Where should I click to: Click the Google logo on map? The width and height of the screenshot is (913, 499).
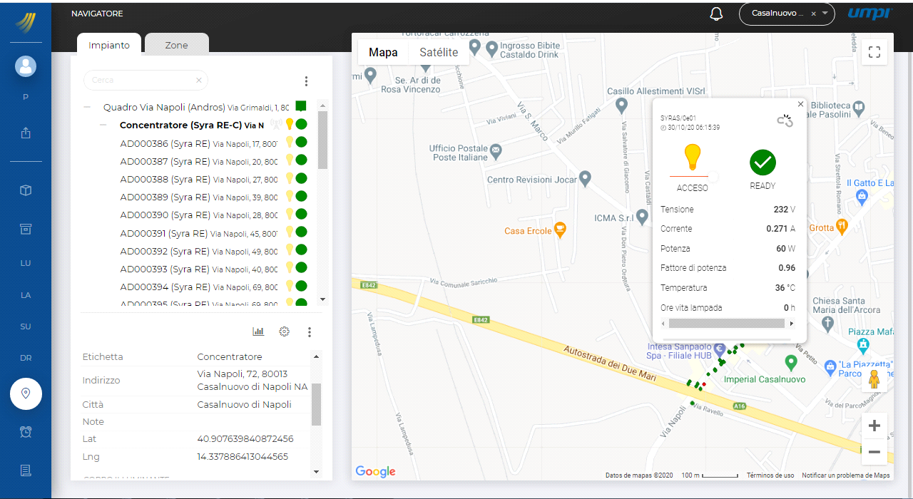click(x=375, y=471)
